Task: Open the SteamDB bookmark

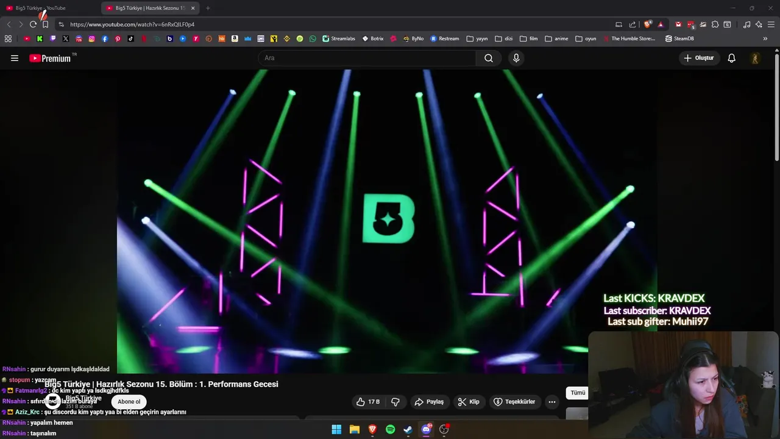Action: [x=679, y=38]
